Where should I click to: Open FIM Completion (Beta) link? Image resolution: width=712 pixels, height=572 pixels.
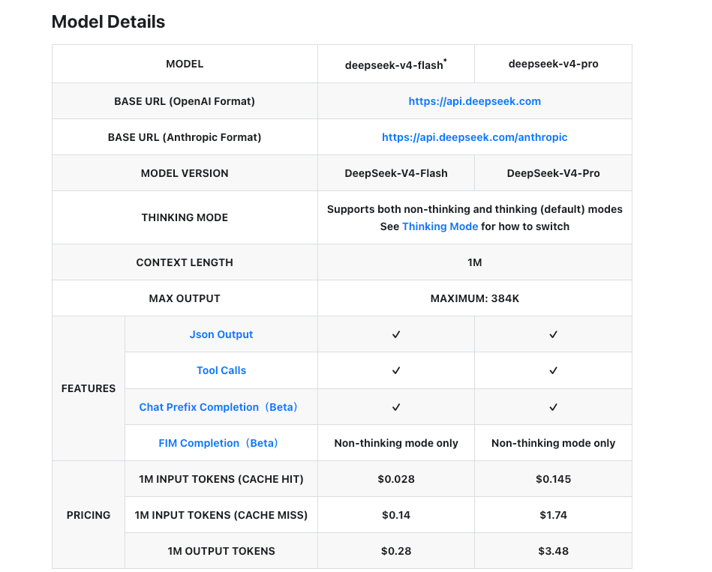click(218, 443)
